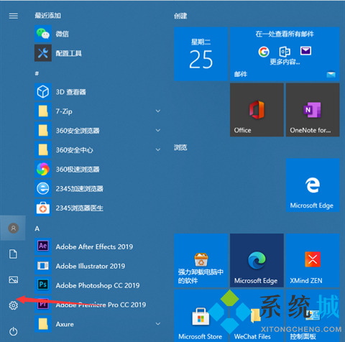Open the user account avatar icon
The width and height of the screenshot is (345, 342).
point(14,228)
